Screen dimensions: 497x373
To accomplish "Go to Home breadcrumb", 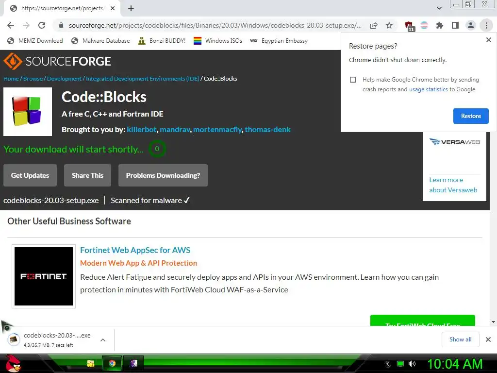I will pyautogui.click(x=11, y=79).
